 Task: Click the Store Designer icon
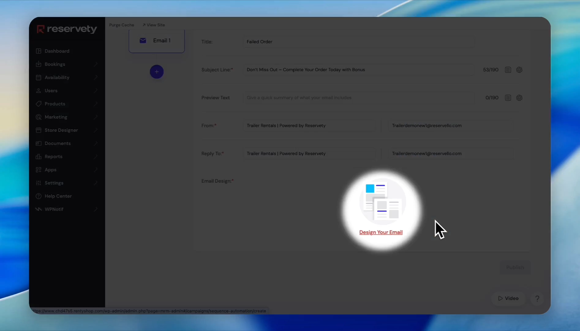tap(38, 130)
